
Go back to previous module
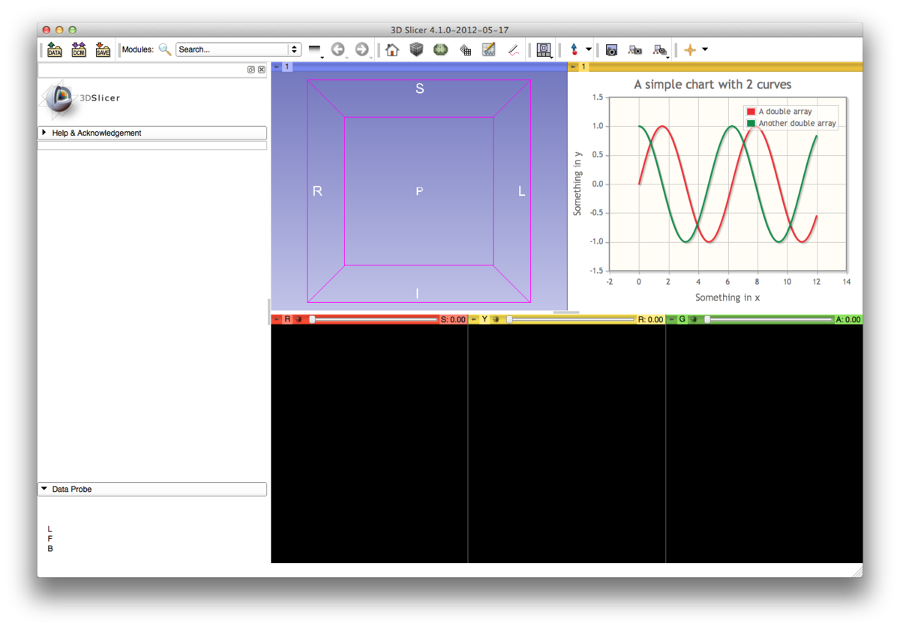(x=338, y=49)
